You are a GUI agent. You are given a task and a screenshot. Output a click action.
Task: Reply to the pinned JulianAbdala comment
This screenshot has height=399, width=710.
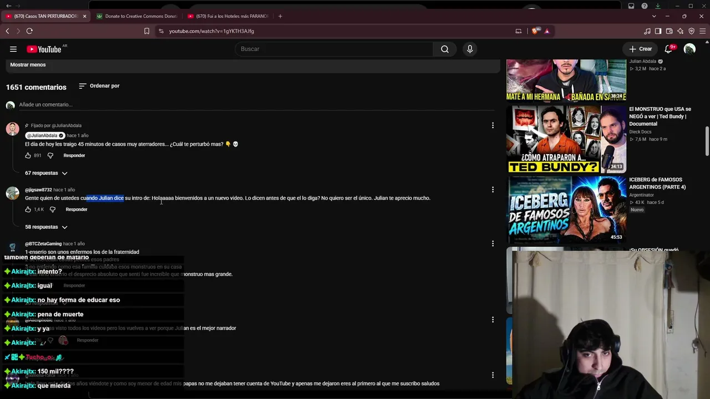pos(74,156)
